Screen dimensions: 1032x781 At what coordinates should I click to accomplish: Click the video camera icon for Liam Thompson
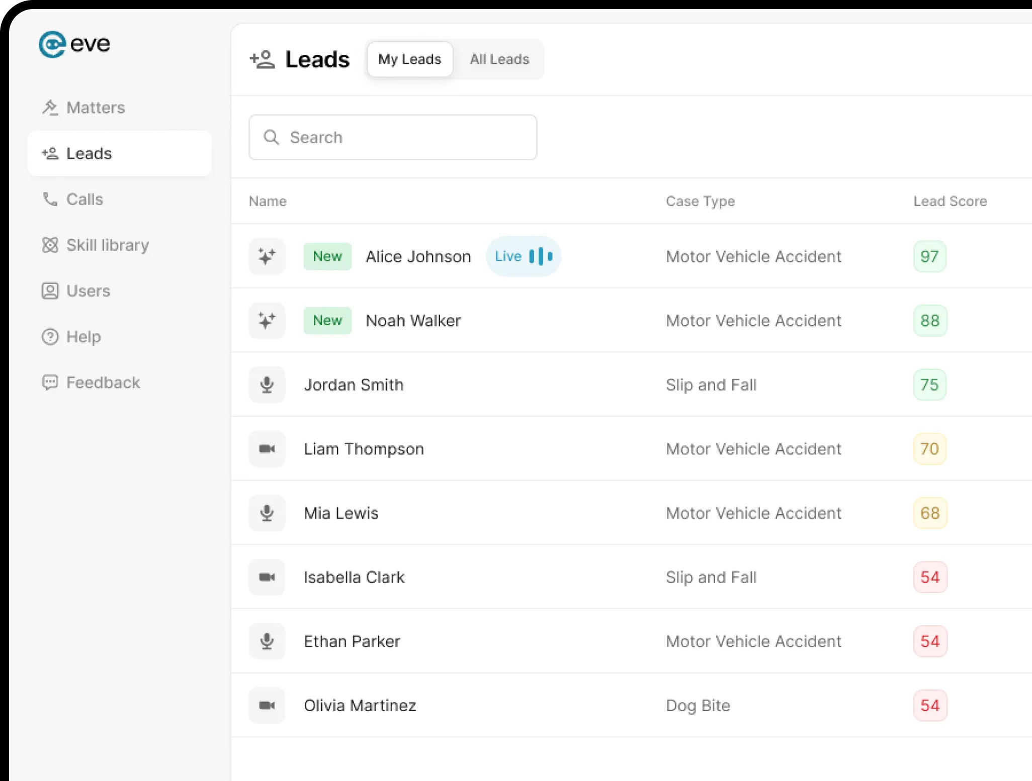tap(267, 449)
